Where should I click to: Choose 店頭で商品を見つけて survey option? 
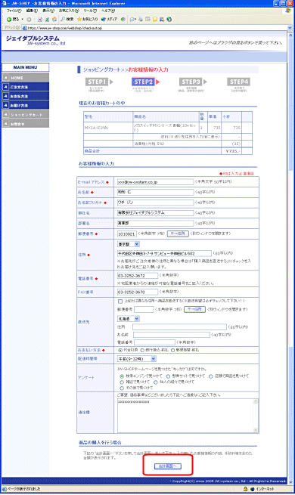211,376
